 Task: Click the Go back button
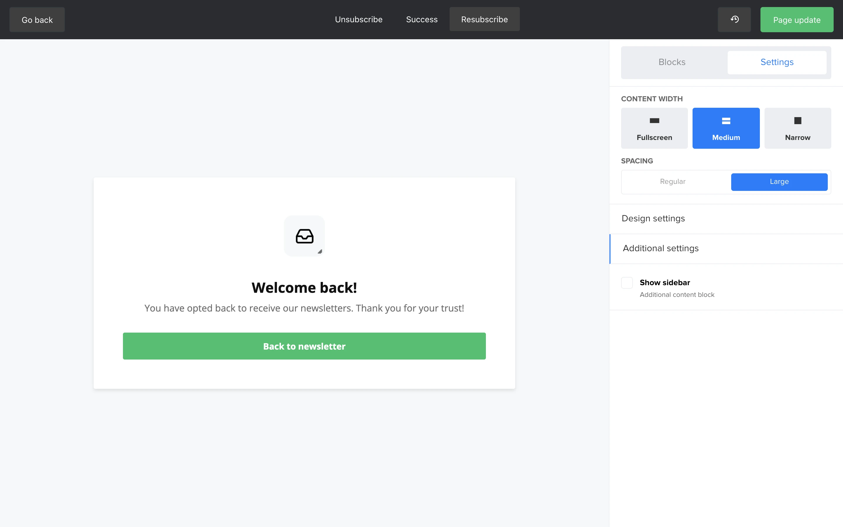tap(37, 20)
